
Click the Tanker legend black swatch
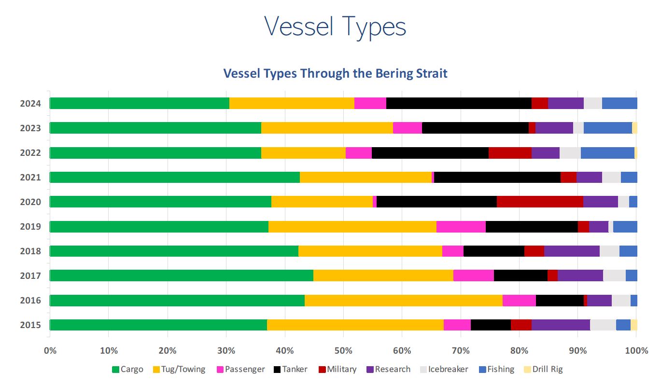(277, 370)
